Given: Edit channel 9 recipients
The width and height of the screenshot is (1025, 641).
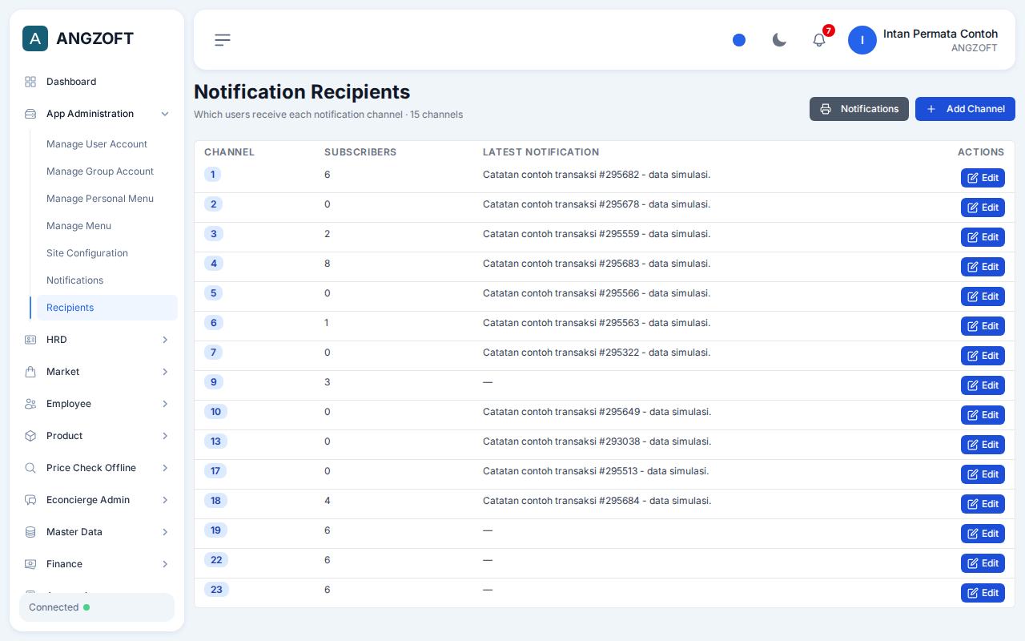Looking at the screenshot, I should click(x=983, y=385).
